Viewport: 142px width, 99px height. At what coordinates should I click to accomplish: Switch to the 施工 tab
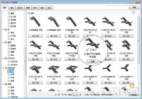(49, 8)
